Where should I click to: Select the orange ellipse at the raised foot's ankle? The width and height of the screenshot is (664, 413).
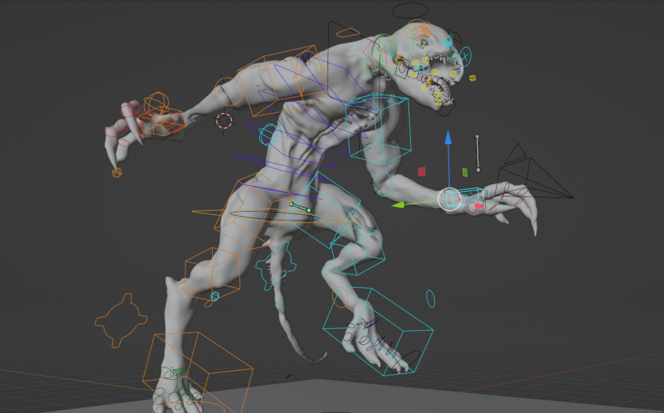(340, 298)
